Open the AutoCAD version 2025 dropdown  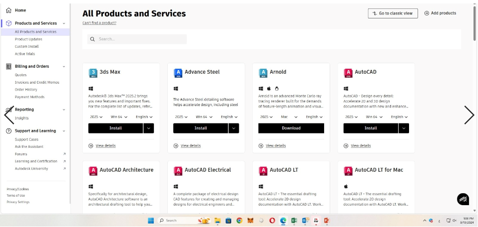(x=351, y=117)
